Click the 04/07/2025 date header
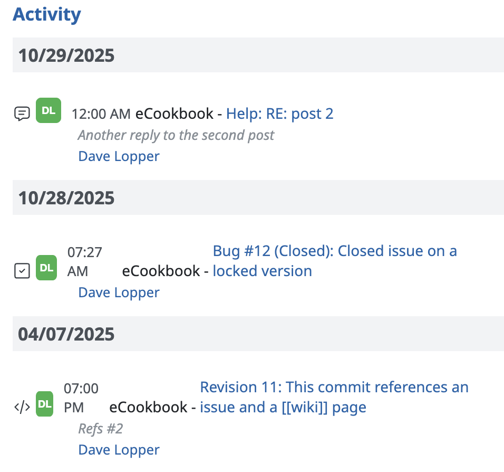 (66, 334)
